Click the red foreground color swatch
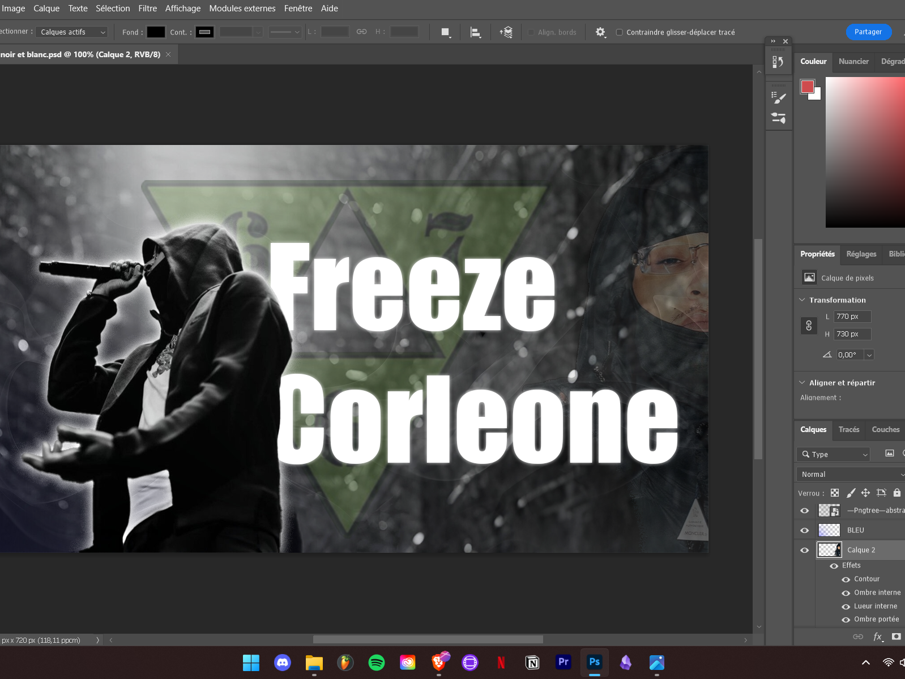 808,87
